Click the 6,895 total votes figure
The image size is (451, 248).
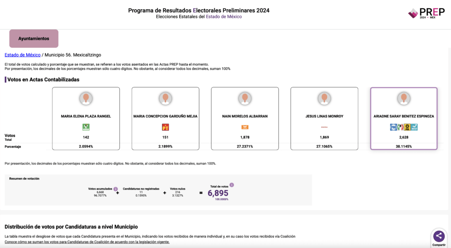tap(218, 193)
